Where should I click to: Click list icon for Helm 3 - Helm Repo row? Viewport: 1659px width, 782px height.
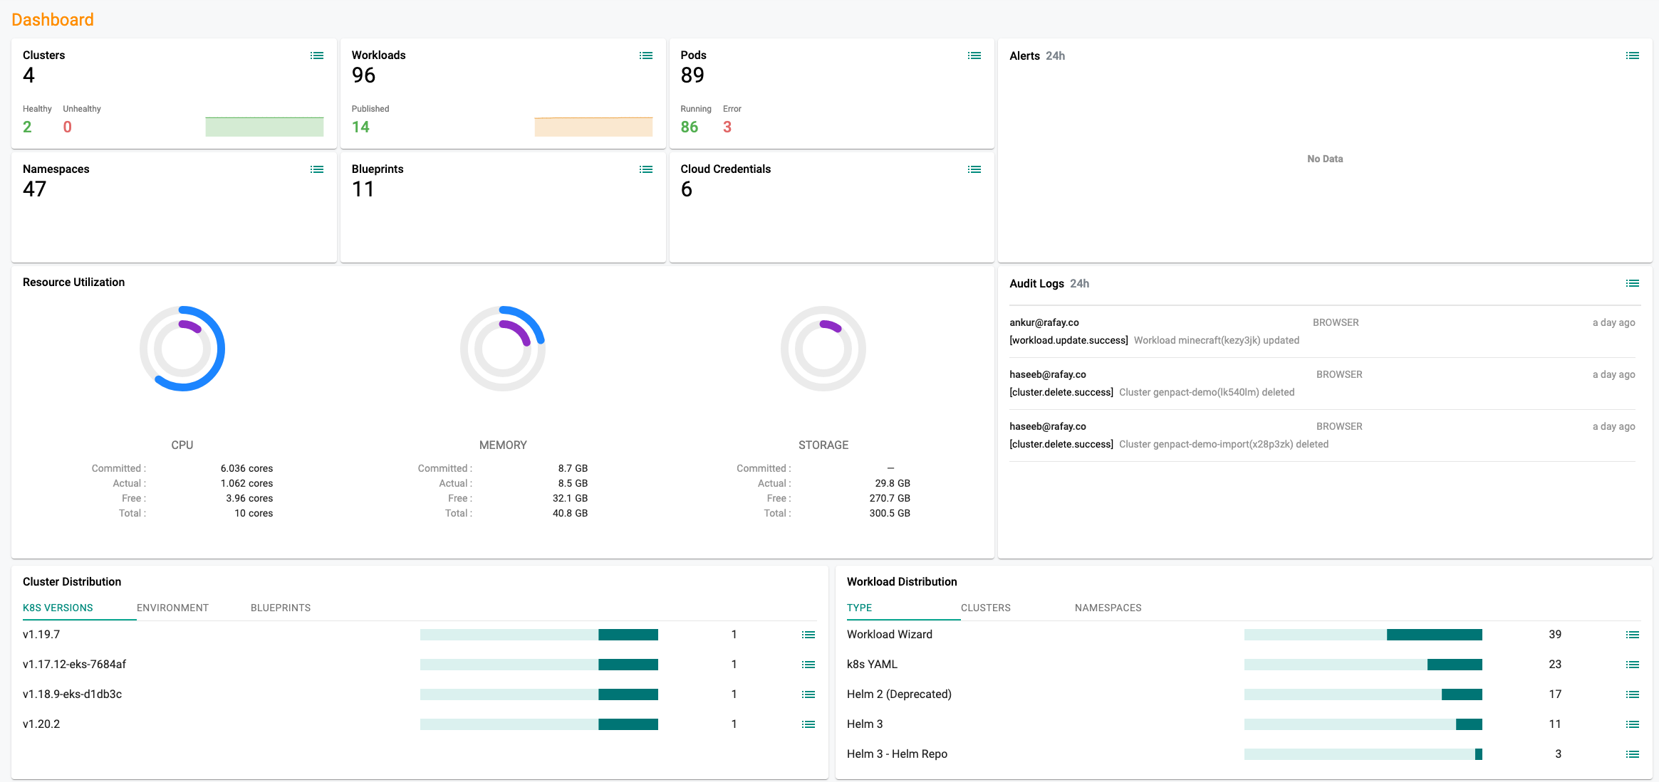pyautogui.click(x=1633, y=754)
